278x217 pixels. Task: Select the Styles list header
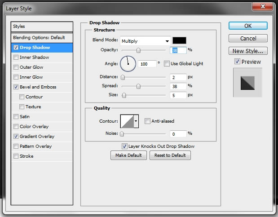pyautogui.click(x=42, y=27)
